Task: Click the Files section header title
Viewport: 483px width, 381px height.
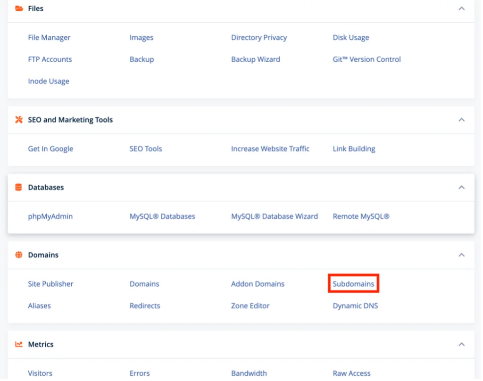Action: coord(36,8)
